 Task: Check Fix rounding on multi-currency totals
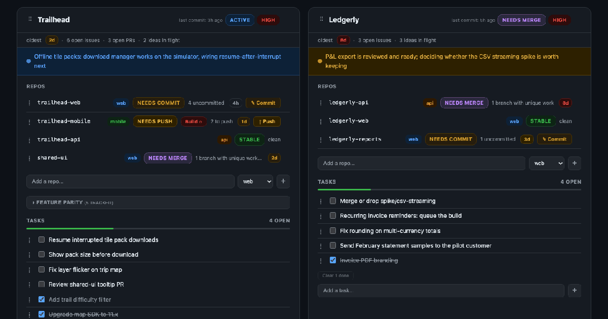click(x=333, y=230)
